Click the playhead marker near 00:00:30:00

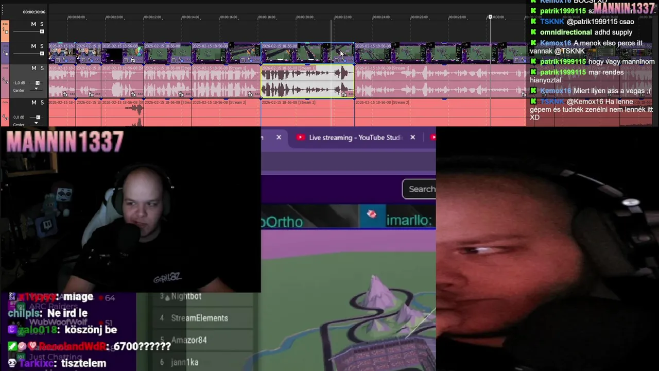pyautogui.click(x=490, y=17)
